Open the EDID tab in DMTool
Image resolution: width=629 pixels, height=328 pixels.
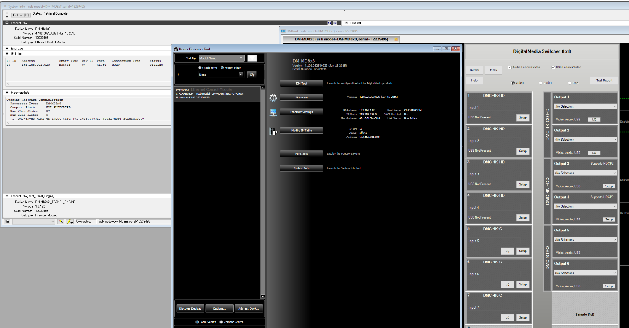coord(493,70)
